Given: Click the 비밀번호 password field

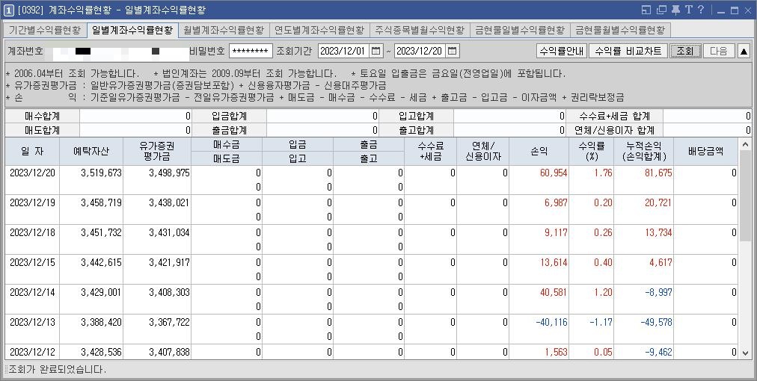Looking at the screenshot, I should click(251, 51).
